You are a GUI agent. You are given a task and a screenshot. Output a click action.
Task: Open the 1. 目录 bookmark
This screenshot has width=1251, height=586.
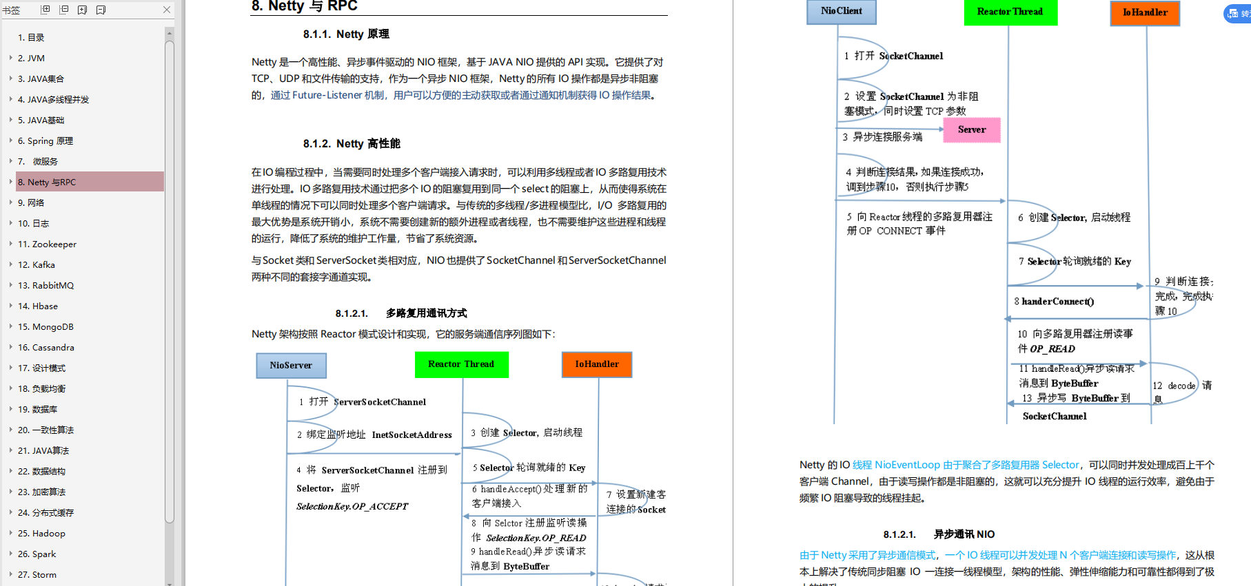(x=31, y=37)
